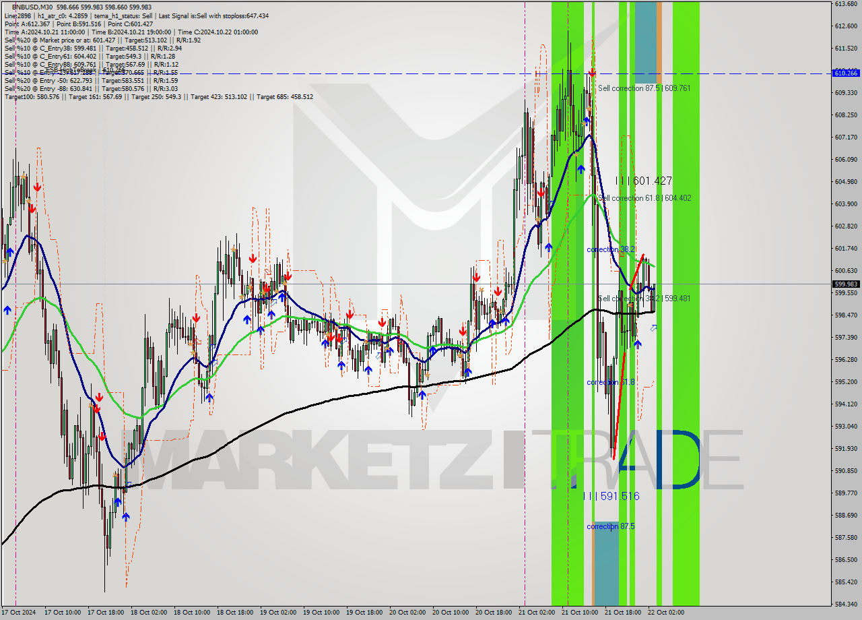862x620 pixels.
Task: Click the 'Sell correction 61.8 | 604.402' label
Action: (x=644, y=198)
